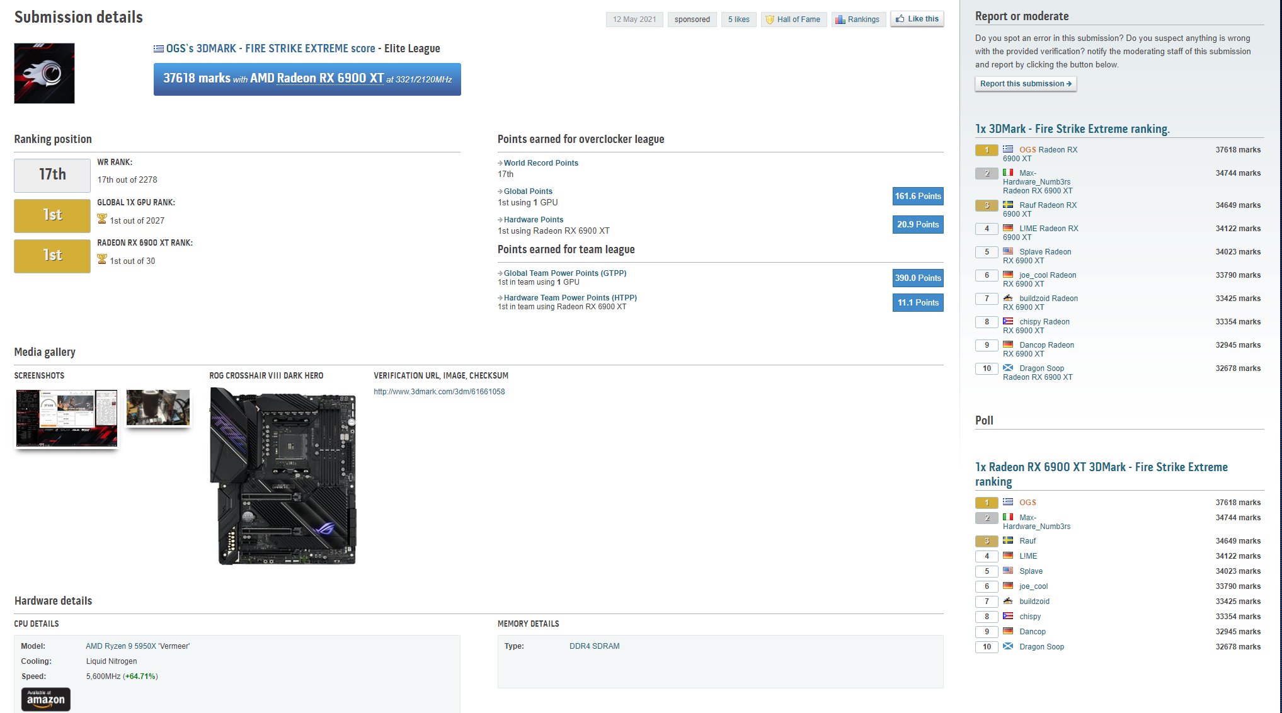This screenshot has width=1282, height=713.
Task: Open Global Team Power Points (GTPP) link
Action: tap(564, 273)
